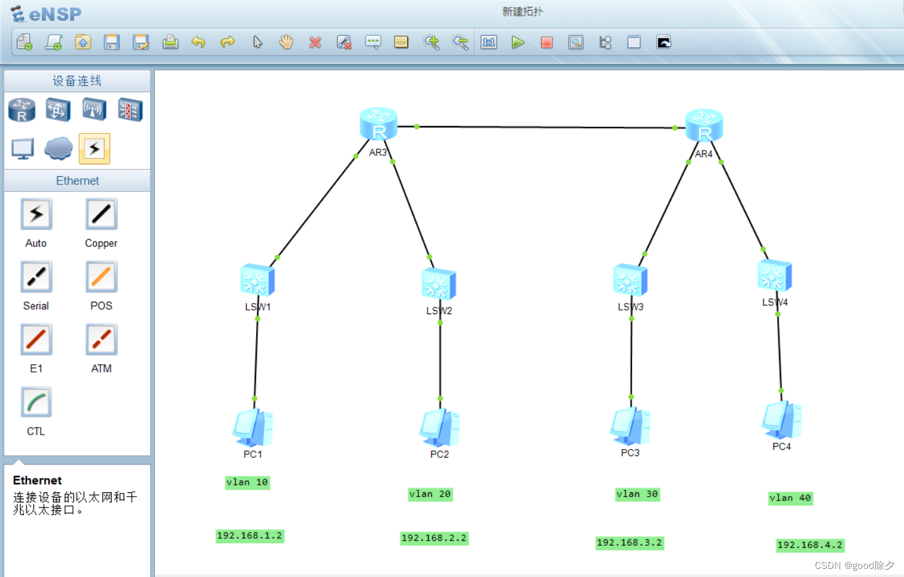
Task: Choose the Copper cable connection type
Action: click(100, 213)
